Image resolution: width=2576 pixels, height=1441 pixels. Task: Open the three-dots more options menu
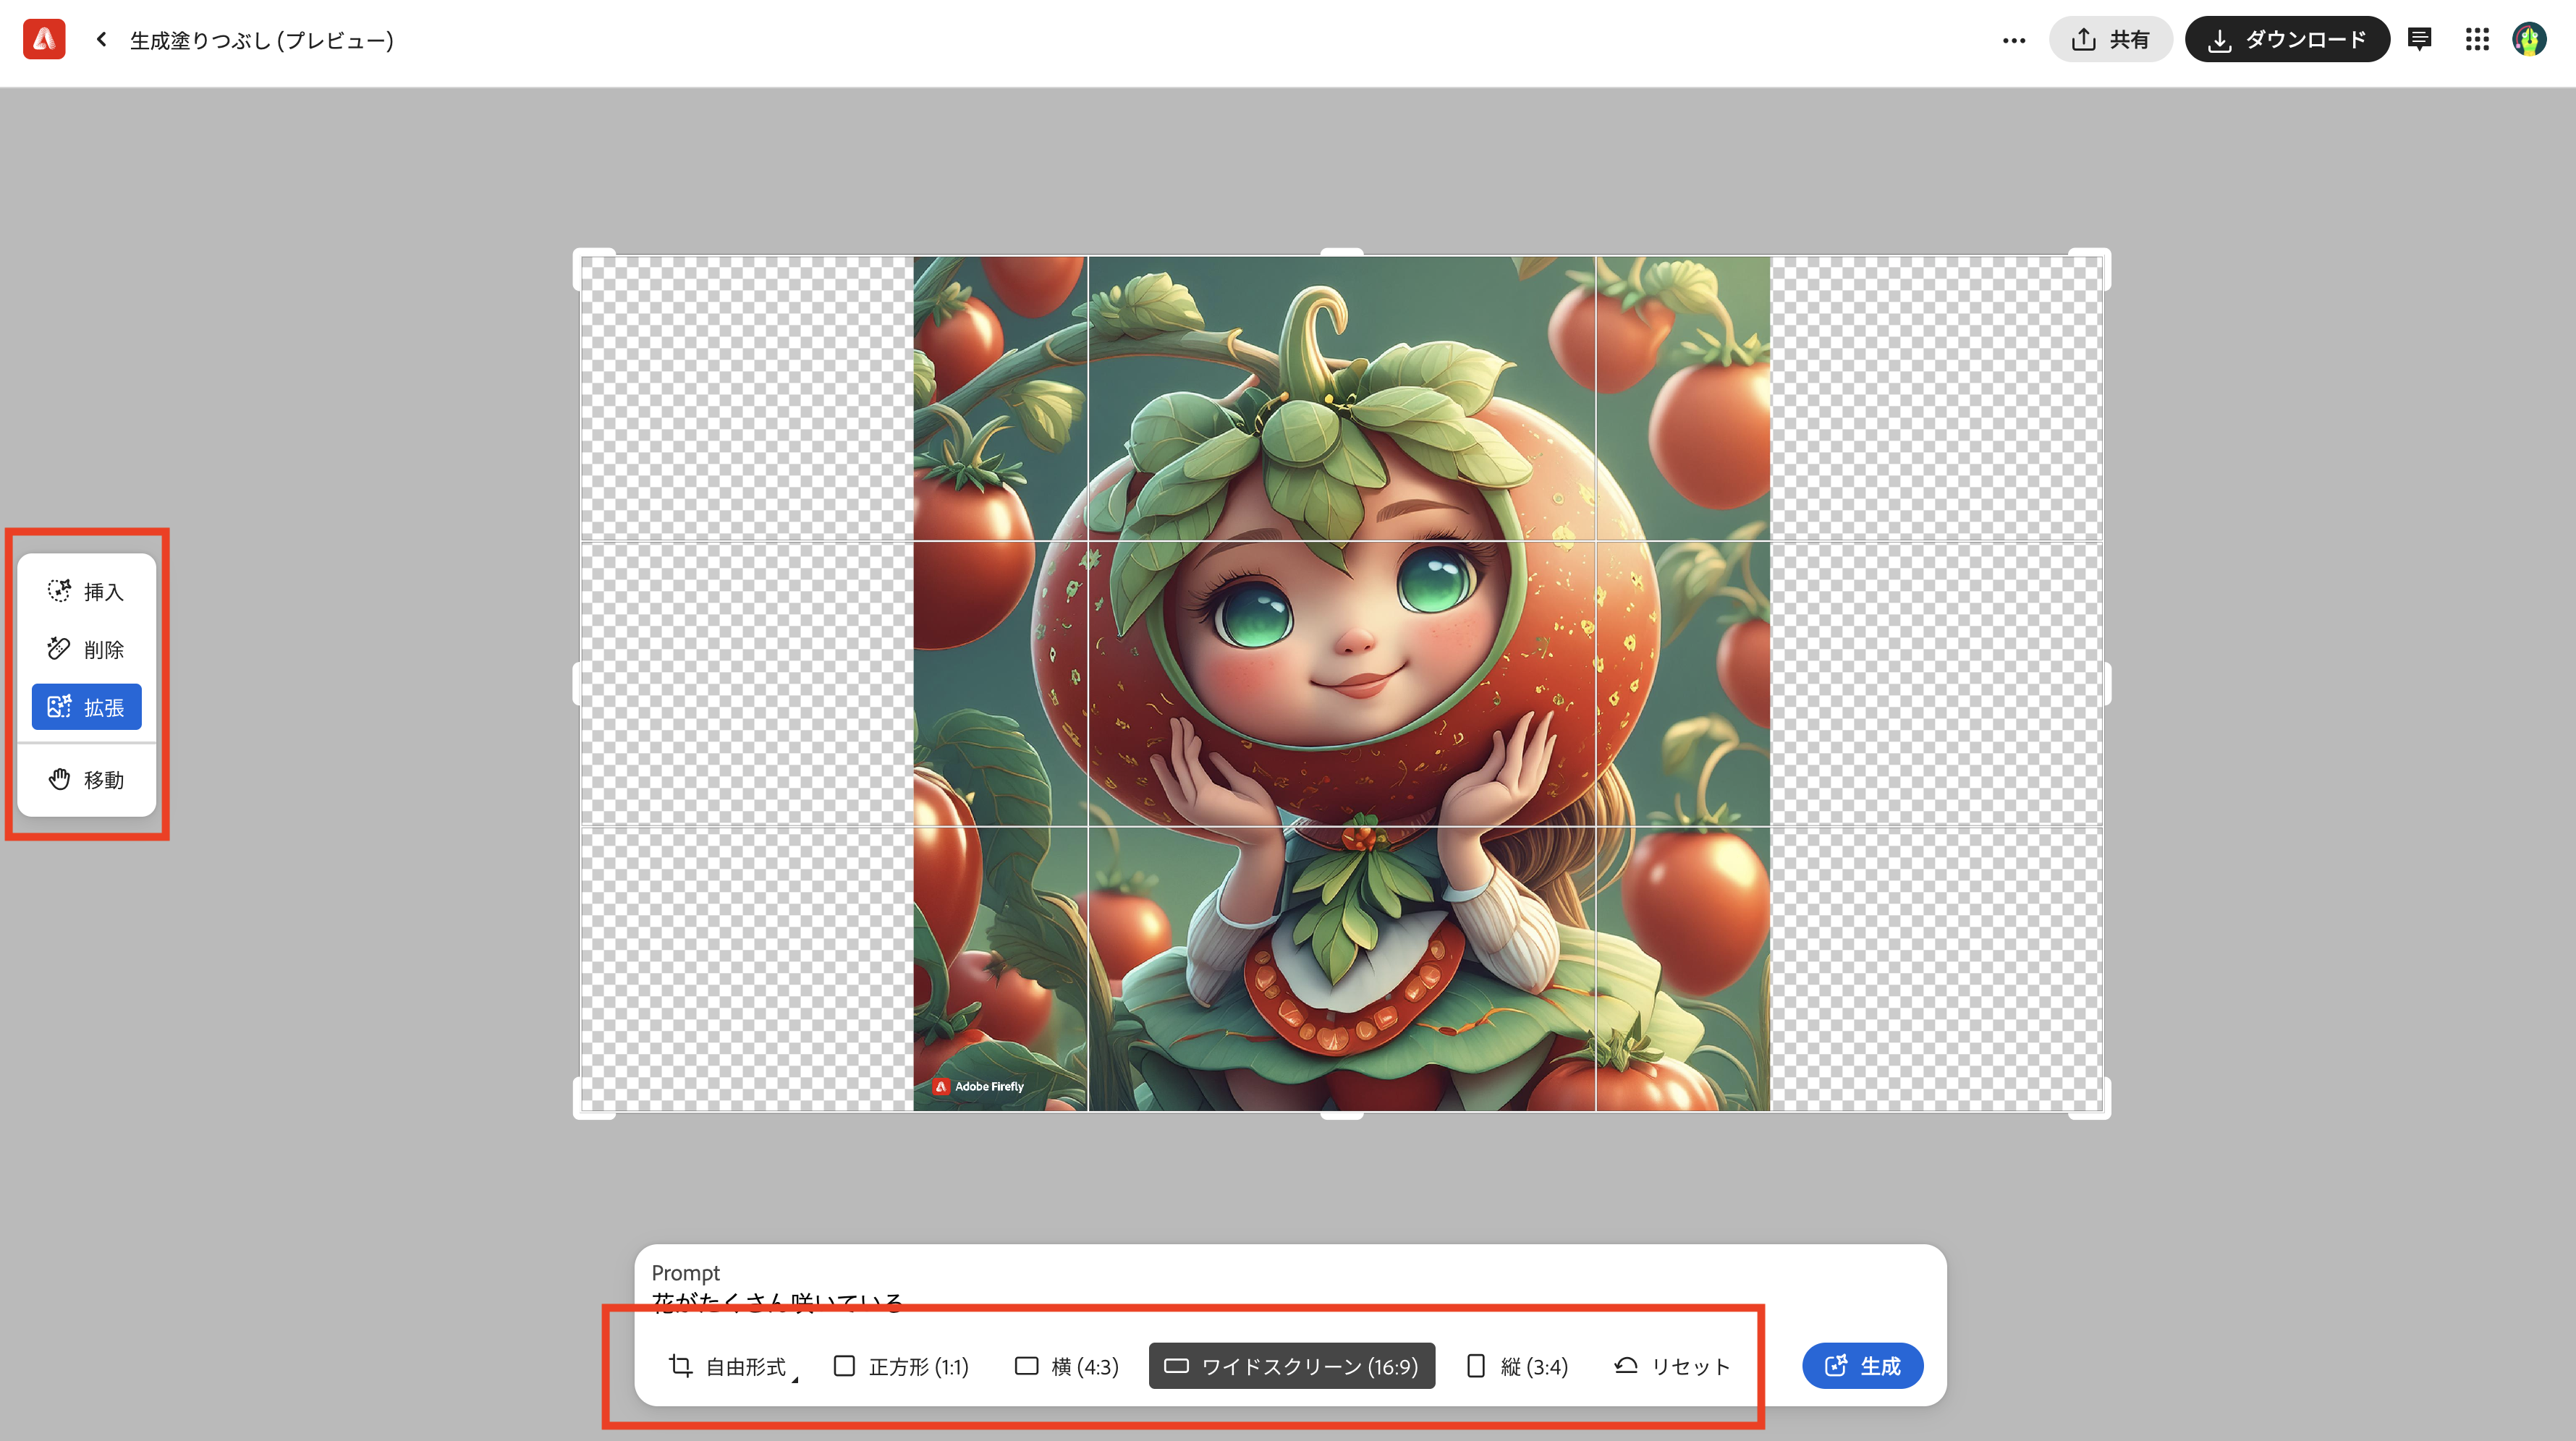coord(2013,40)
